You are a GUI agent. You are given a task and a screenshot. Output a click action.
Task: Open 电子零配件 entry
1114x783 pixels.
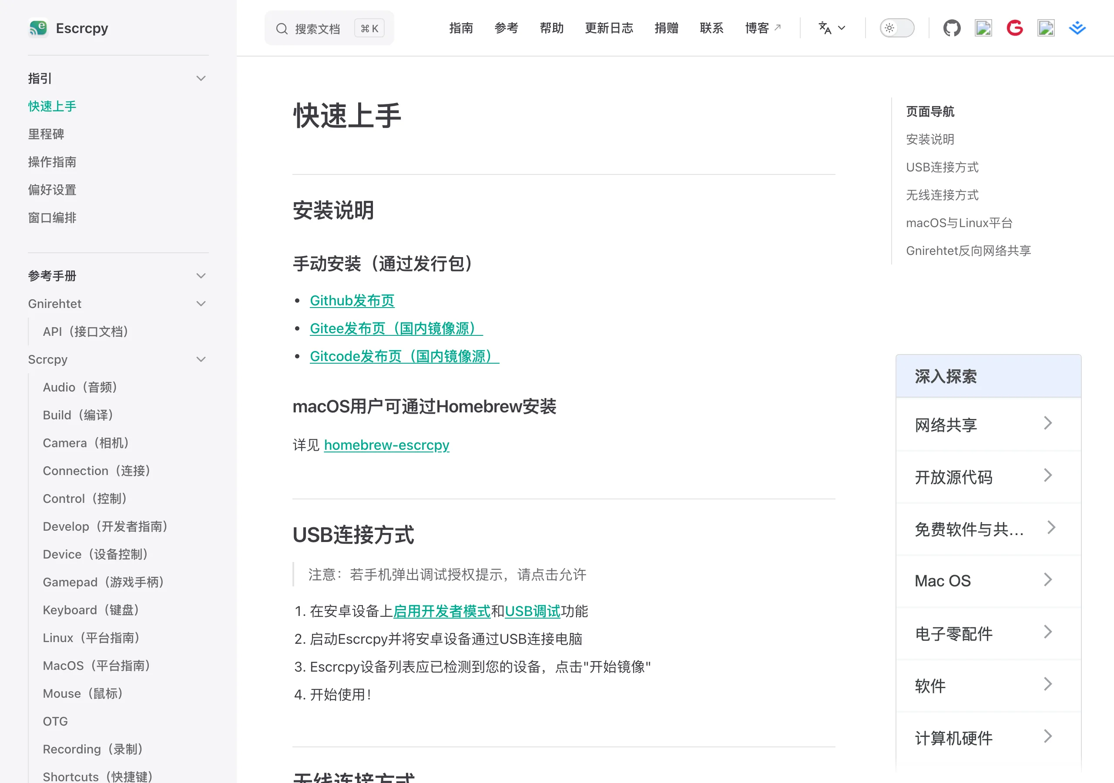coord(988,633)
